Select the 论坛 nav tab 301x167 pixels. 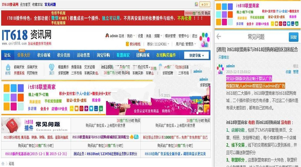(x=7, y=55)
